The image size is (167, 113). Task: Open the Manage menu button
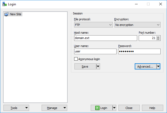click(x=54, y=108)
